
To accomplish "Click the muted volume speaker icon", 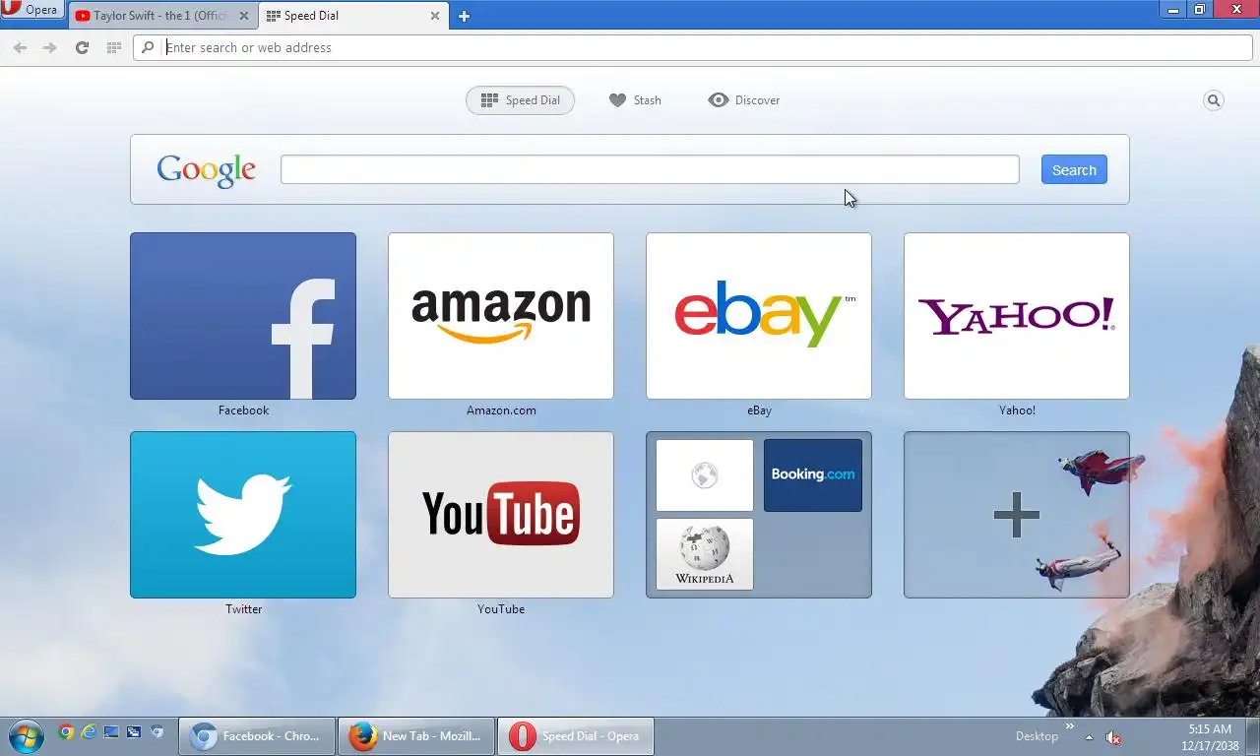I will 1113,737.
